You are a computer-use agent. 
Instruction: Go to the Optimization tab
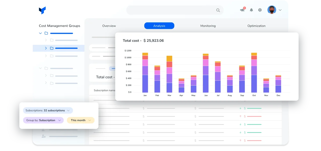point(256,26)
